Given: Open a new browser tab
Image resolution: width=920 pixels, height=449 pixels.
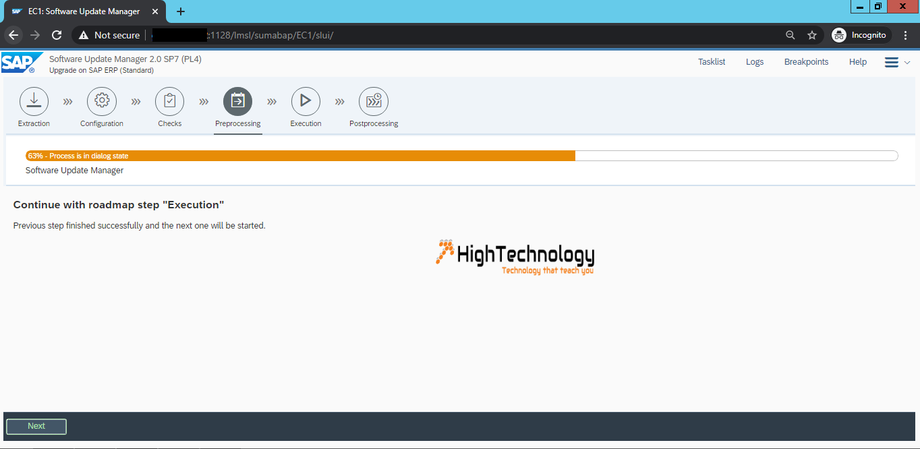Looking at the screenshot, I should [x=180, y=11].
